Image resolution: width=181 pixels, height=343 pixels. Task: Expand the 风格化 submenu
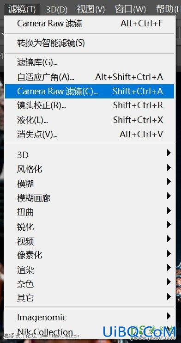click(x=90, y=169)
